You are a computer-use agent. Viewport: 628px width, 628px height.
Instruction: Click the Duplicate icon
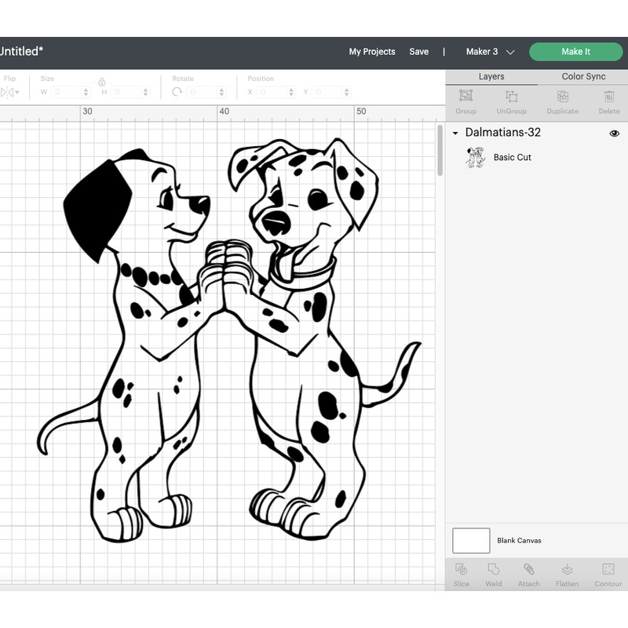562,100
